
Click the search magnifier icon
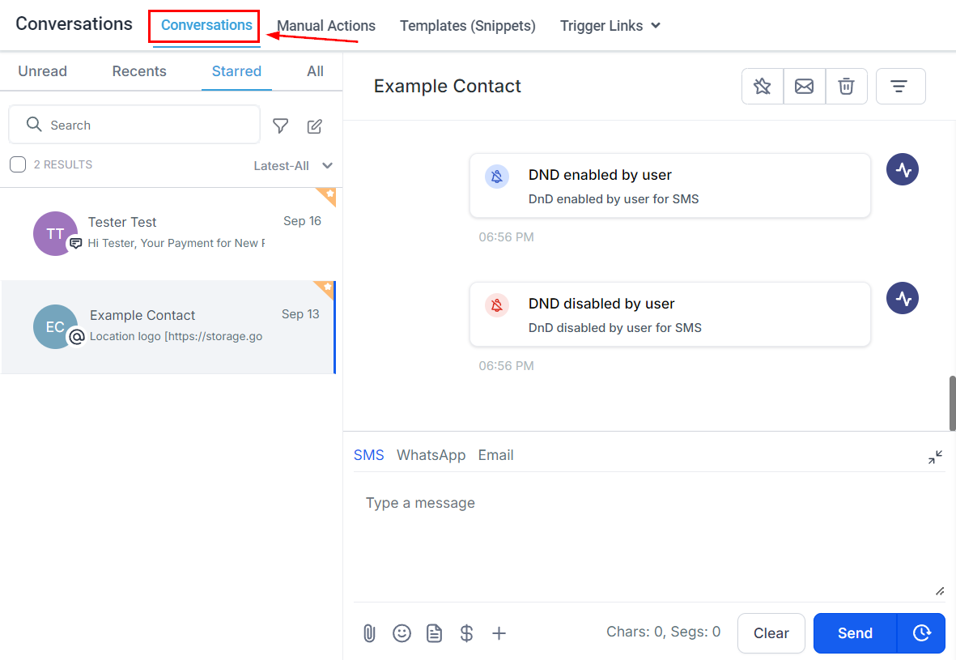[34, 125]
